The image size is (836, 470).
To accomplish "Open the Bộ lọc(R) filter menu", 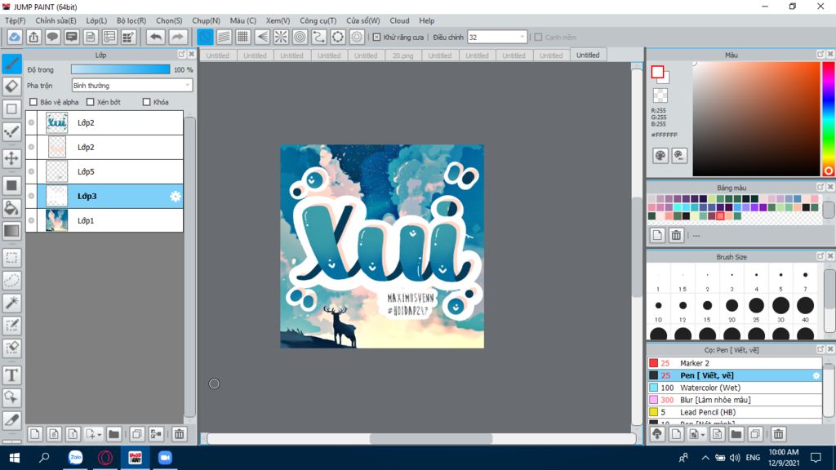I will [x=131, y=20].
